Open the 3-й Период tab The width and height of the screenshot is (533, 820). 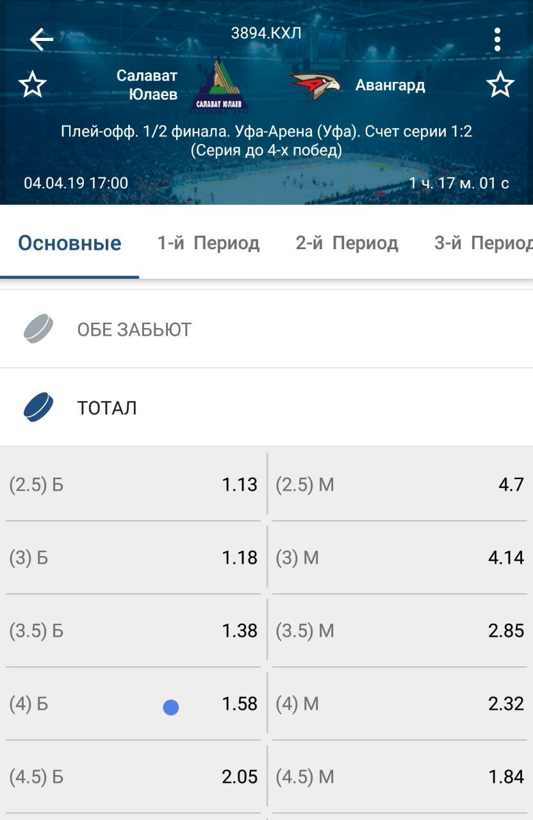click(482, 243)
